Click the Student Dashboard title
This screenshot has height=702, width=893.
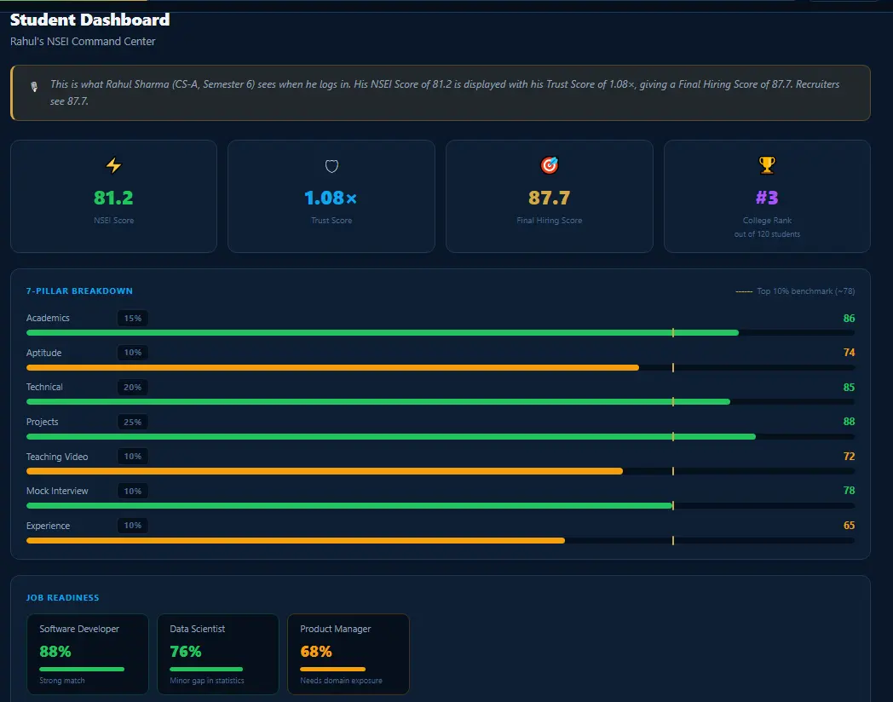[x=89, y=20]
